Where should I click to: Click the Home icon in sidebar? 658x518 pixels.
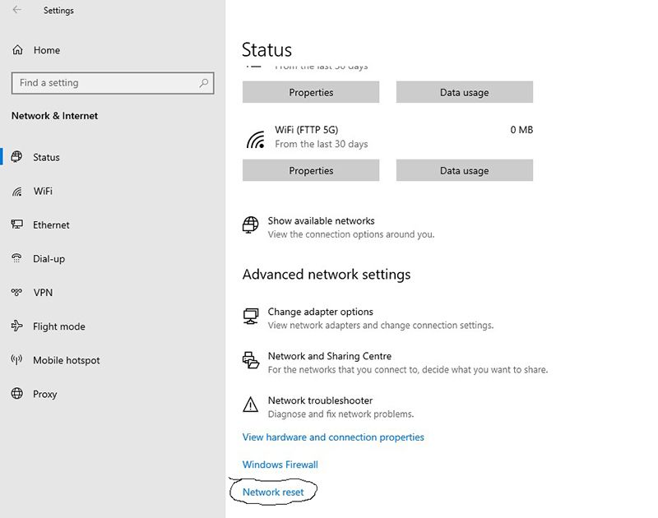[x=17, y=50]
